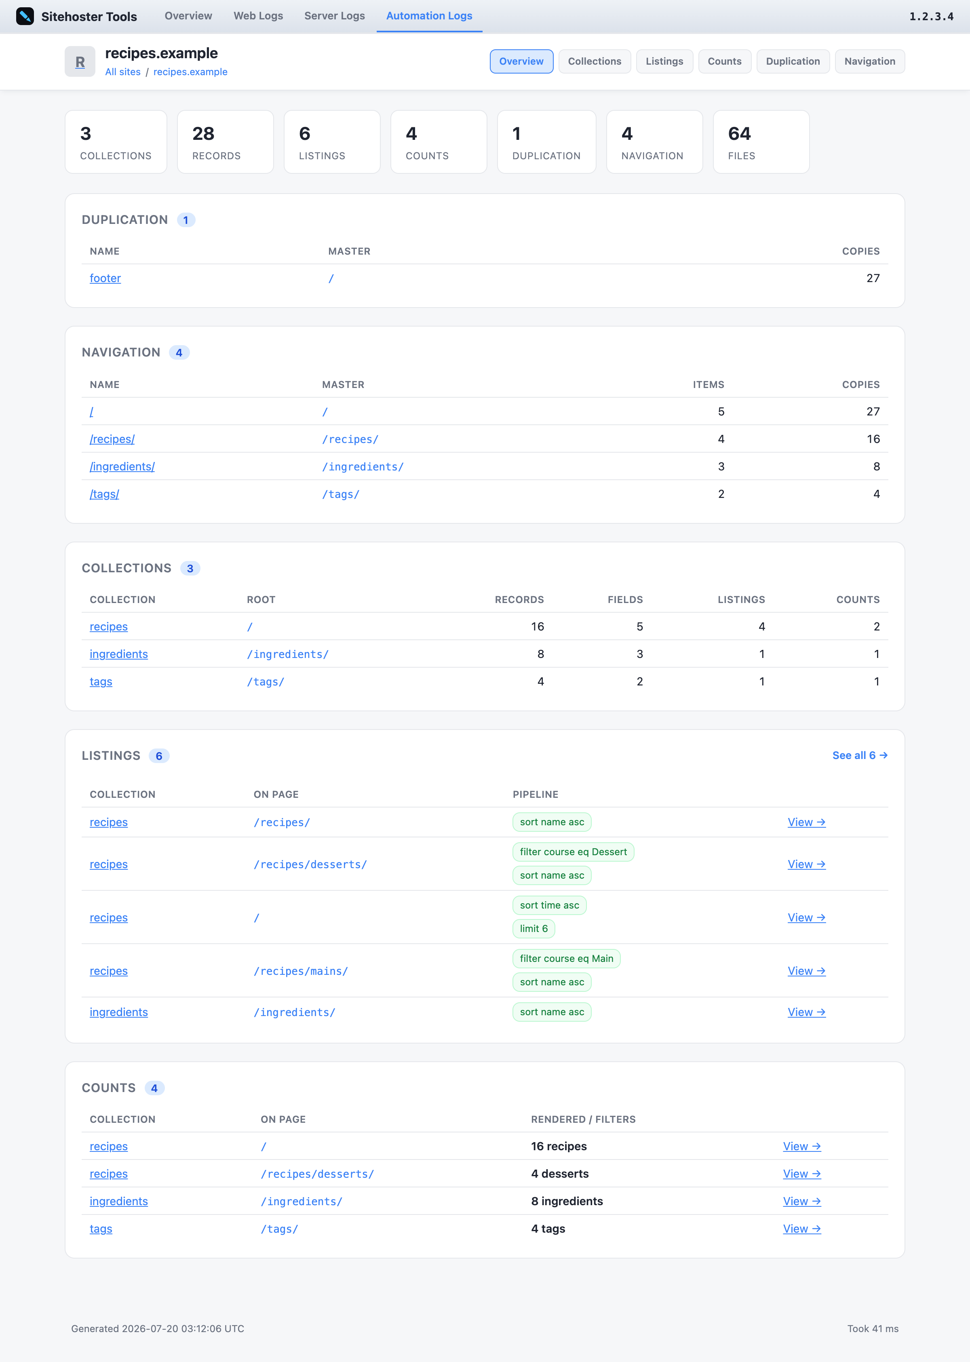Switch to the Collections pill tab
The height and width of the screenshot is (1362, 970).
click(594, 61)
